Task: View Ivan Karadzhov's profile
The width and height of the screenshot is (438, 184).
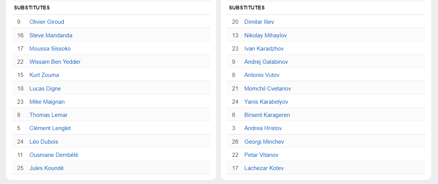Action: [x=264, y=49]
